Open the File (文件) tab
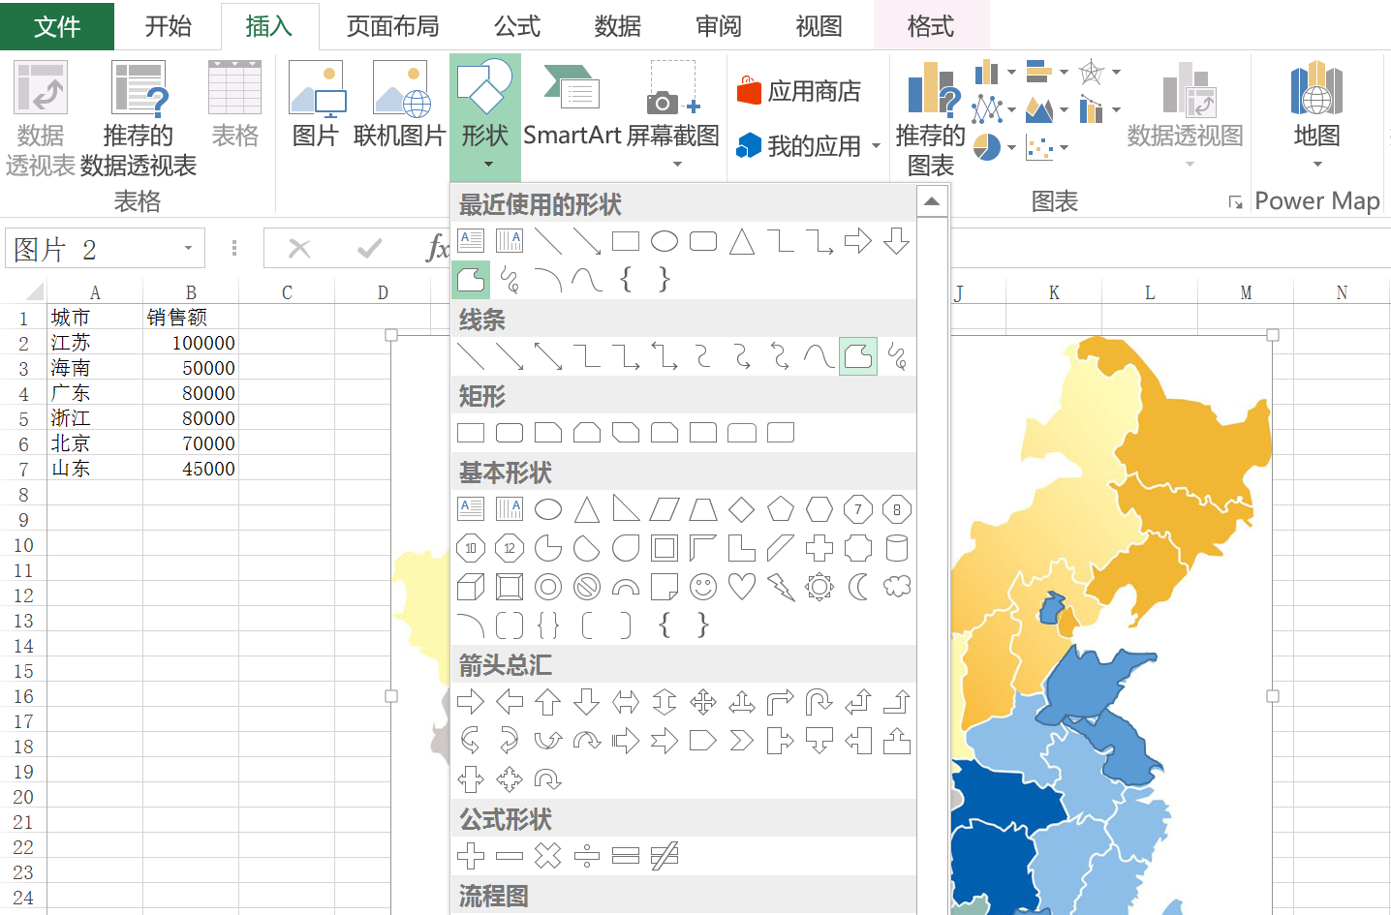The width and height of the screenshot is (1391, 915). [56, 26]
